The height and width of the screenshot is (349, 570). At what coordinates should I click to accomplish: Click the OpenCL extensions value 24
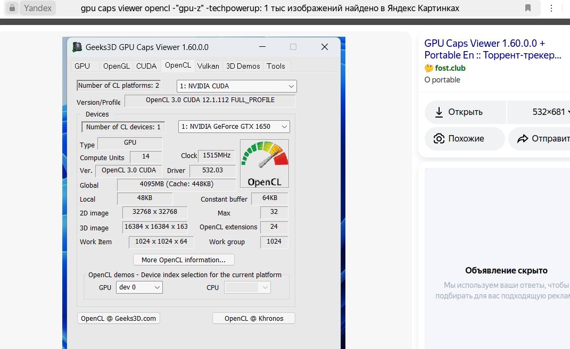pos(274,227)
